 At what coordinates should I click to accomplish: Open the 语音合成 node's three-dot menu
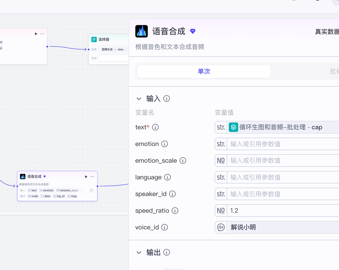tap(92, 177)
